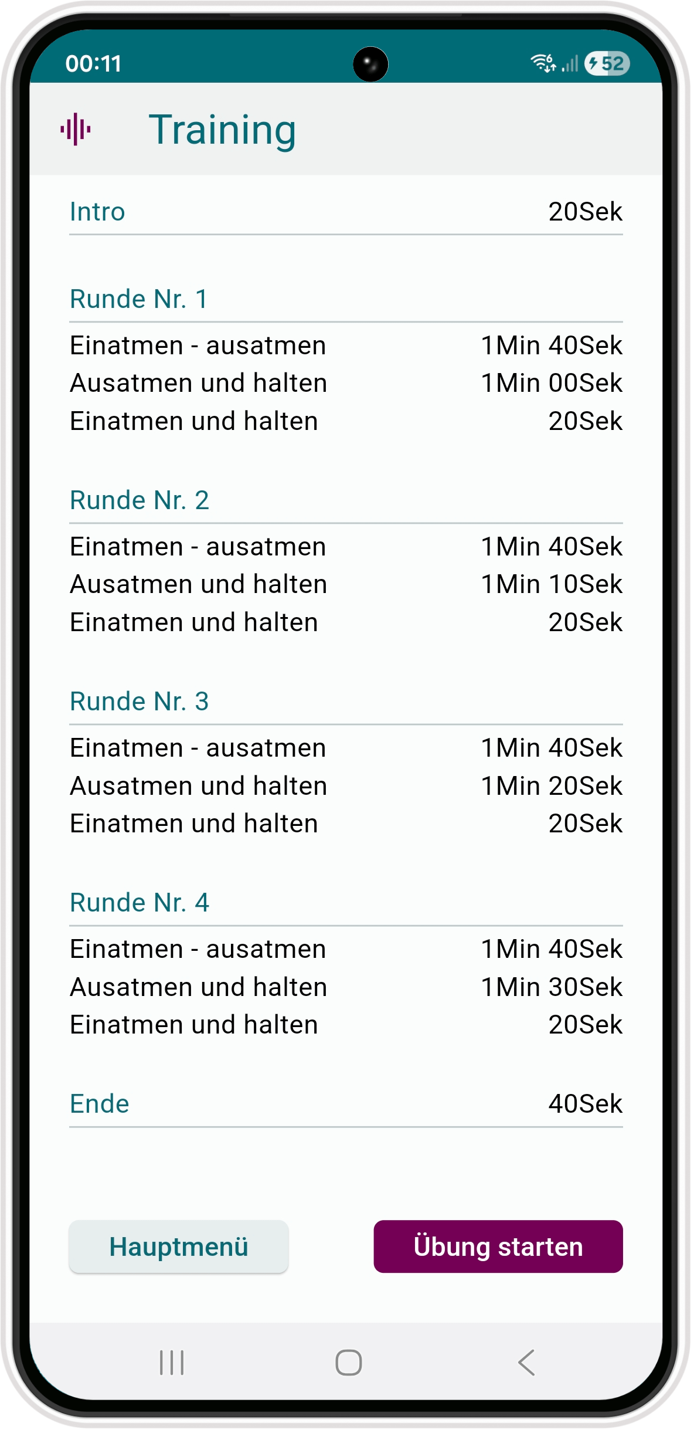This screenshot has height=1433, width=694.
Task: Tap the purple sound wave app icon
Action: point(76,129)
